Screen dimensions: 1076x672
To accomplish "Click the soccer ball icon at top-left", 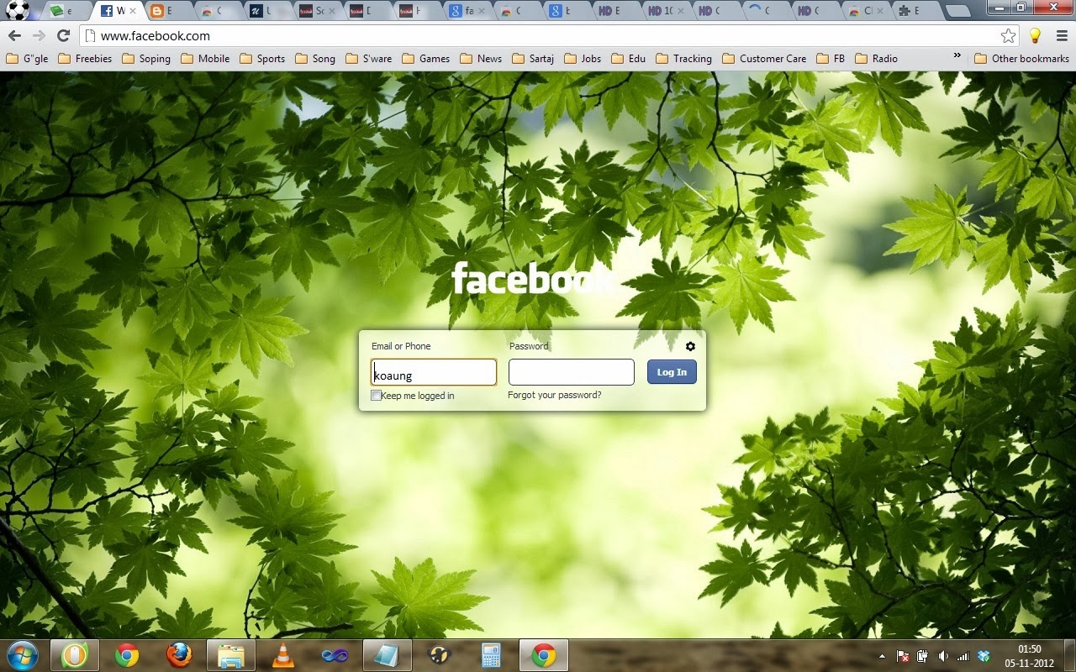I will click(17, 10).
